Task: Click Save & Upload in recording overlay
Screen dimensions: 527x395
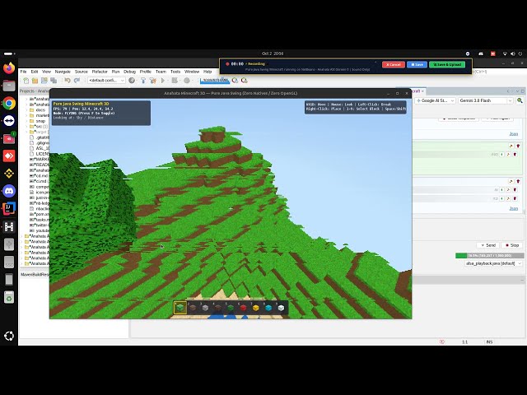Action: tap(447, 64)
